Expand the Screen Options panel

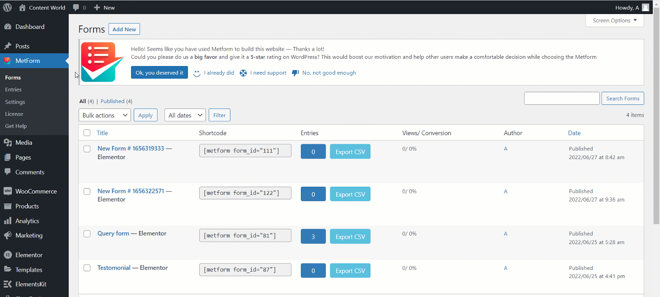(x=614, y=20)
